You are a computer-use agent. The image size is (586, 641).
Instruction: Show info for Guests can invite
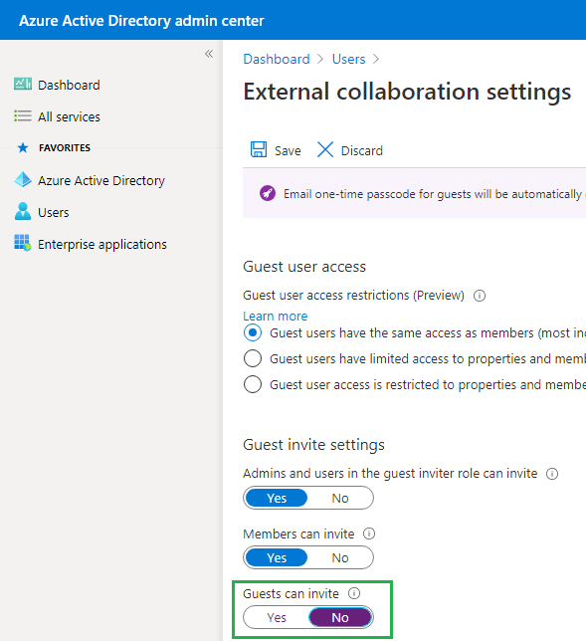click(x=354, y=593)
